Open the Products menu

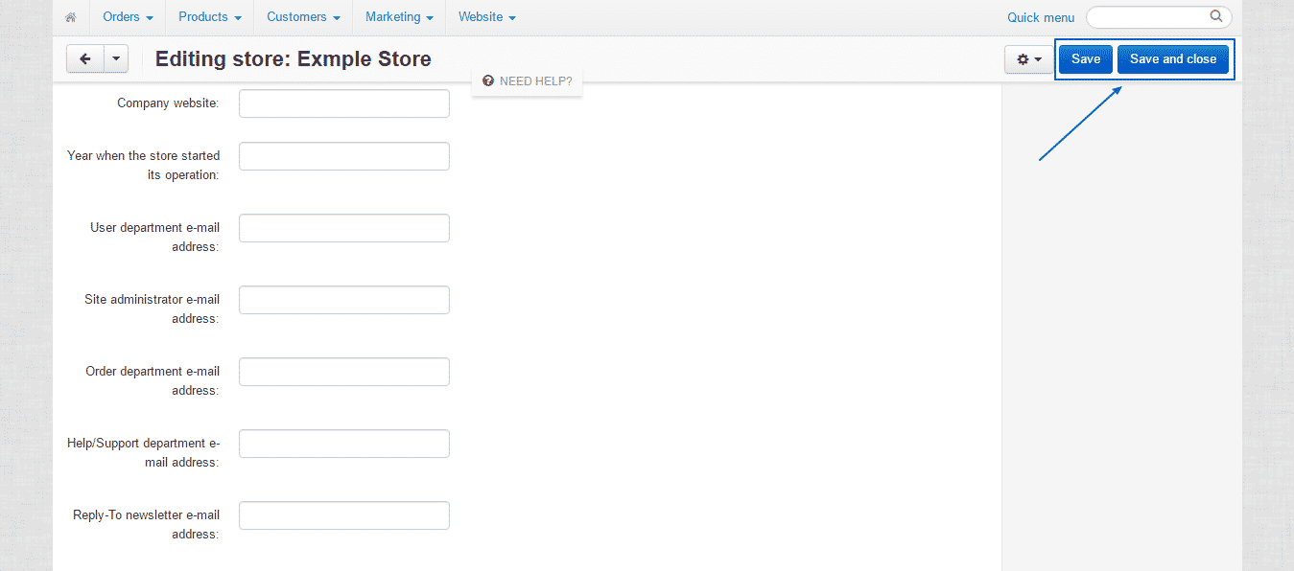pos(209,17)
